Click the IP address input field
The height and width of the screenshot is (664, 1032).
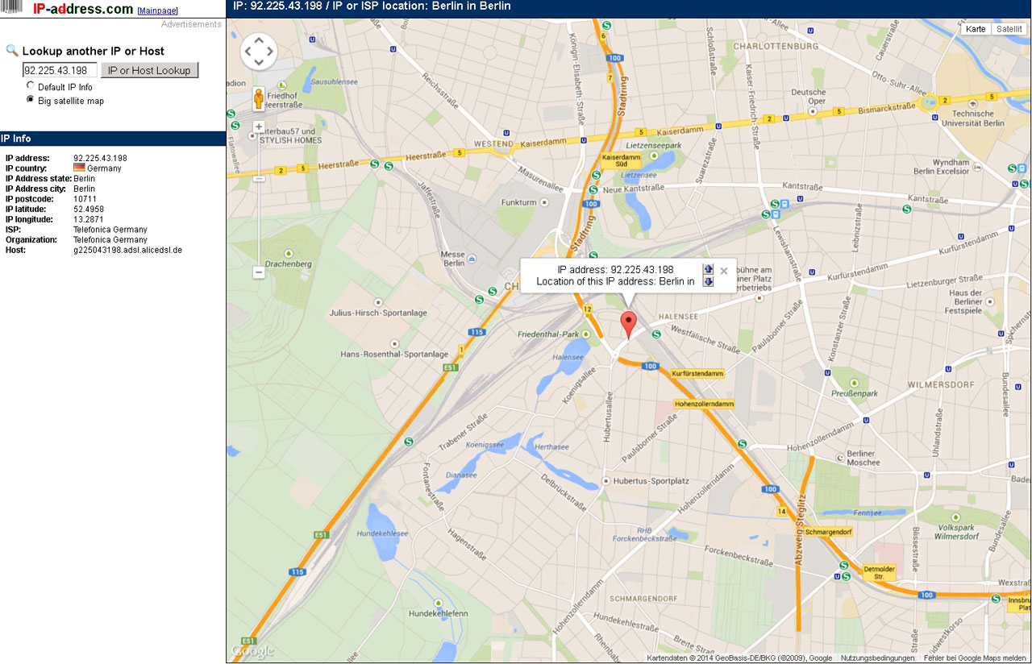click(60, 70)
